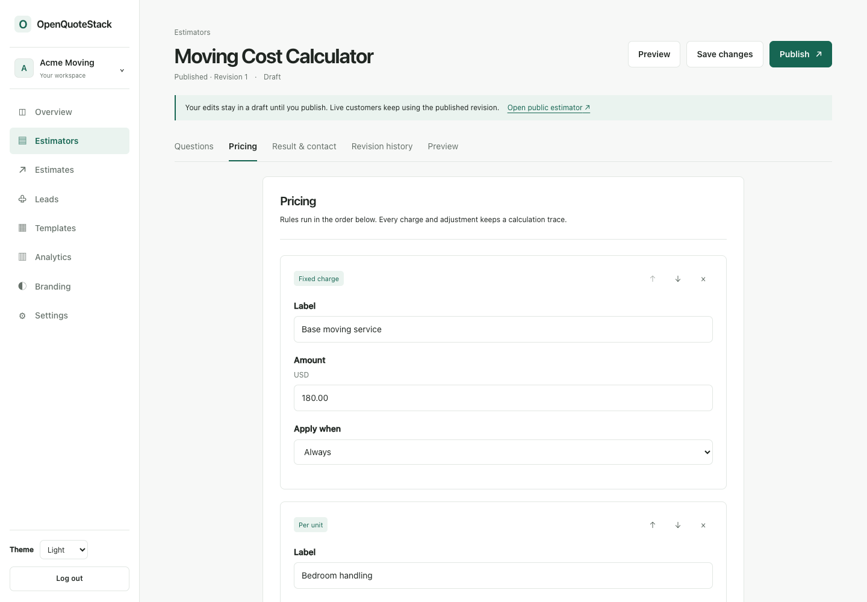867x602 pixels.
Task: Go to Estimators in the sidebar
Action: pyautogui.click(x=69, y=141)
